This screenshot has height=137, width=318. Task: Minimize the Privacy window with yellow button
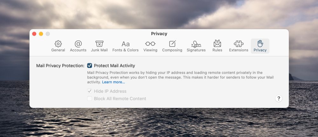click(41, 34)
